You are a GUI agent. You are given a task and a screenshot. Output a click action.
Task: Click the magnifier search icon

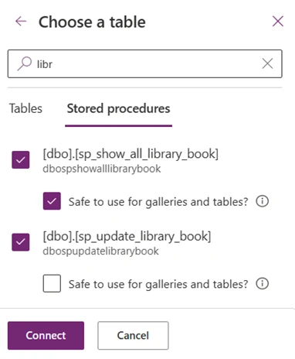pyautogui.click(x=25, y=63)
